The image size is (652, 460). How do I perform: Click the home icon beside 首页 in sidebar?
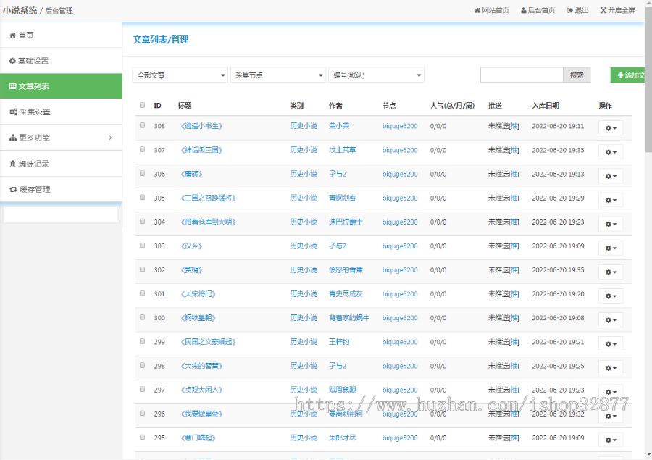coord(12,35)
